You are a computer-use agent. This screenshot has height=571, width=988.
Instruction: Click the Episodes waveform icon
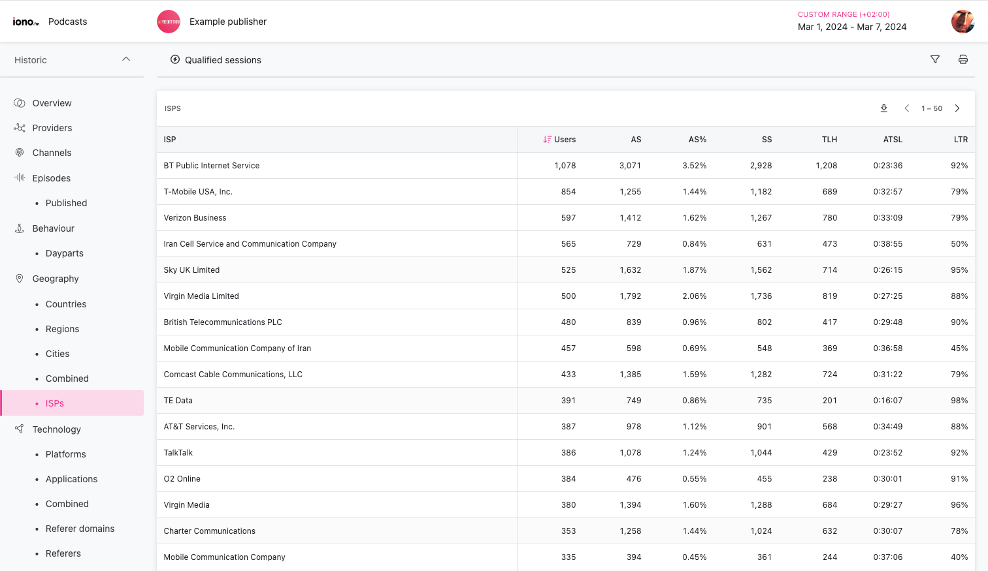[x=20, y=177]
